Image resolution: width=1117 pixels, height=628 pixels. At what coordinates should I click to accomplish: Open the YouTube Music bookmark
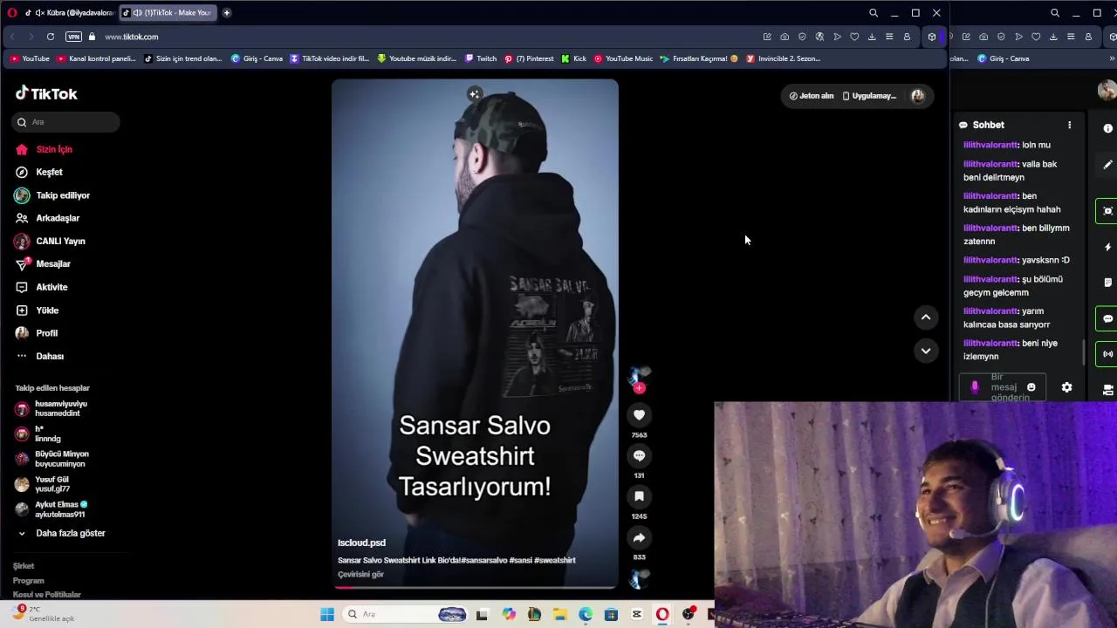click(x=623, y=58)
